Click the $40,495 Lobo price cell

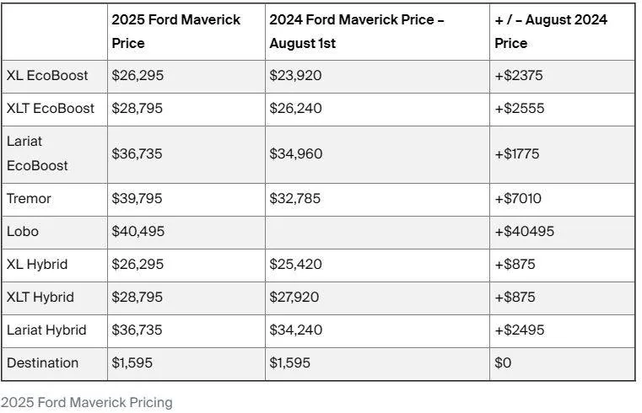[x=138, y=232]
